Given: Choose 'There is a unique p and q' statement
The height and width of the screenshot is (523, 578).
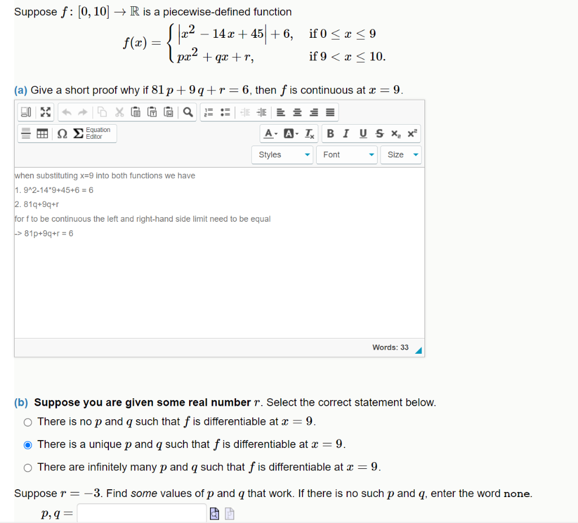Looking at the screenshot, I should (x=27, y=445).
